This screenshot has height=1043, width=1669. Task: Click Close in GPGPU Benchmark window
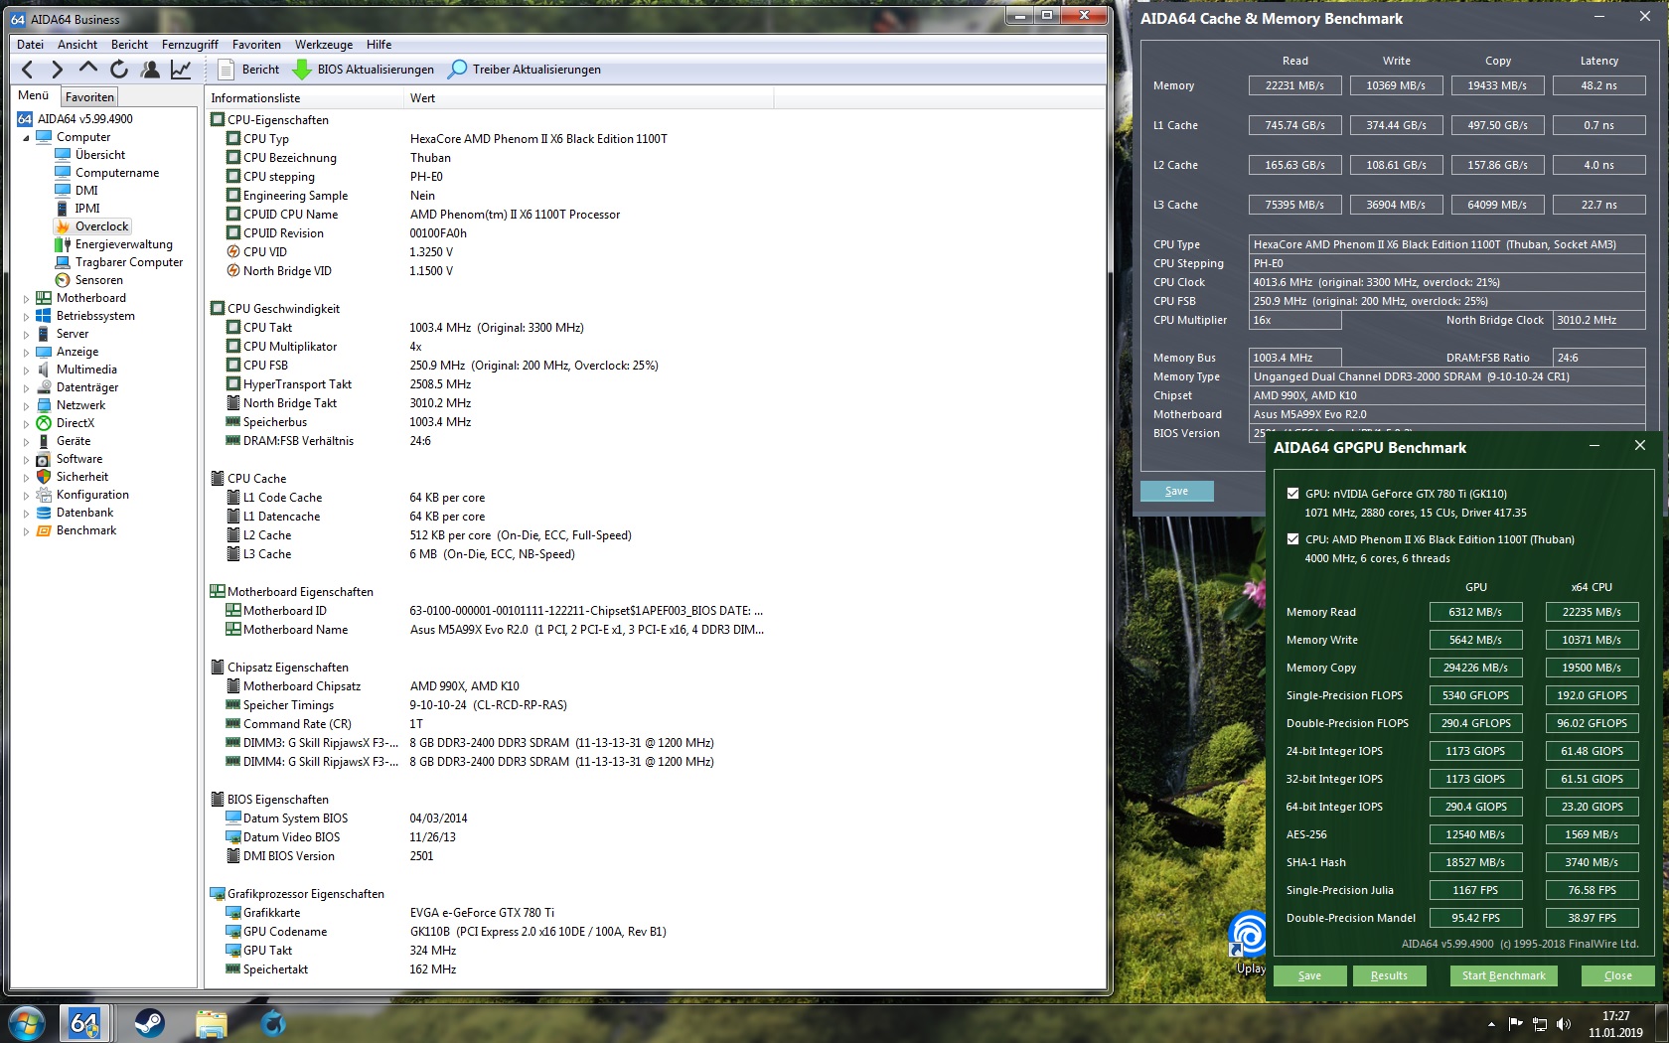(1617, 975)
